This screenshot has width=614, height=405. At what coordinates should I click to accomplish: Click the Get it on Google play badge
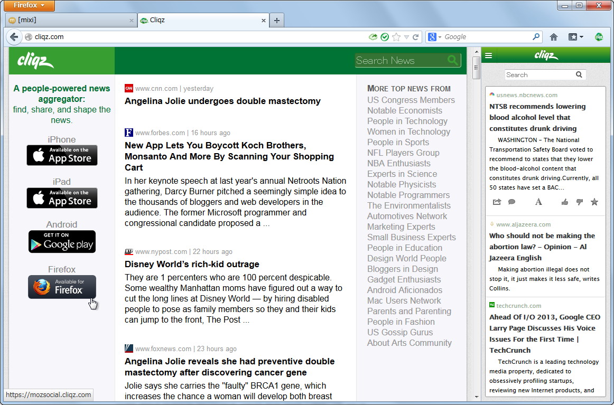point(62,241)
